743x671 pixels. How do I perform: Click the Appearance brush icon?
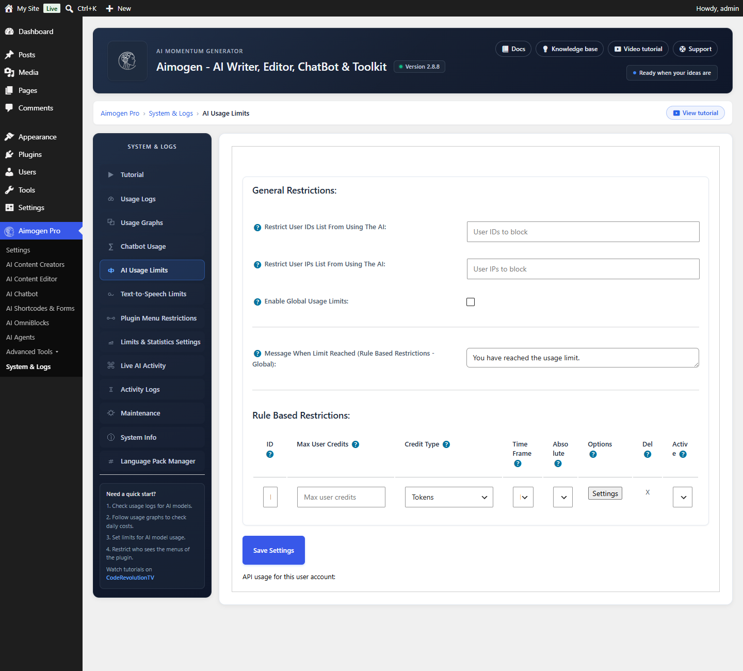[x=9, y=137]
